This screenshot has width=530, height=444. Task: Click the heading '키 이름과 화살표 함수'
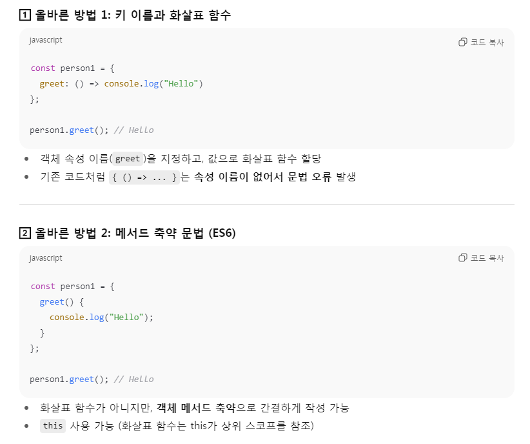(173, 15)
